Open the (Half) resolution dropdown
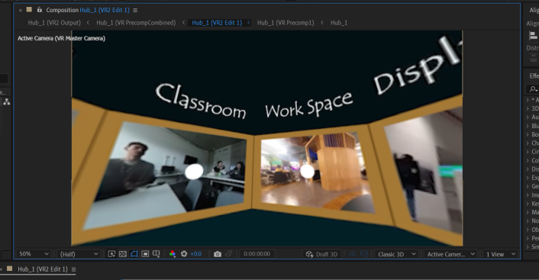Screen dimensions: 539x280 [79, 254]
